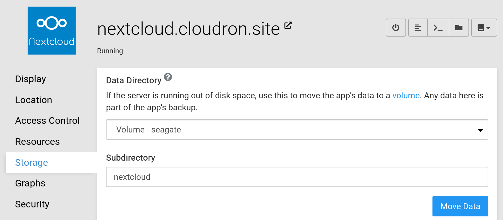Open the app via external link icon
503x220 pixels.
tap(288, 25)
